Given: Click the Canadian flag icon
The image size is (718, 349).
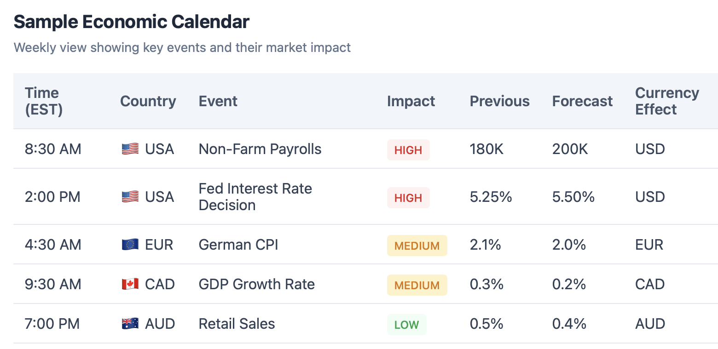Looking at the screenshot, I should coord(130,285).
